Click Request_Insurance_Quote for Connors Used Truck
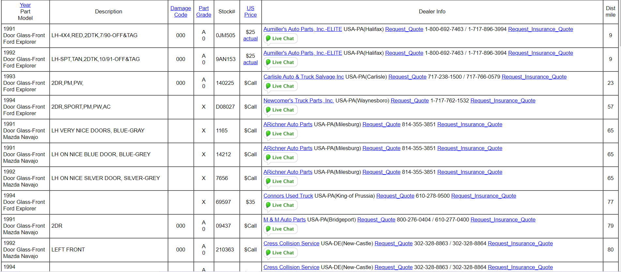Screen dimensions: 621x272 point(484,196)
